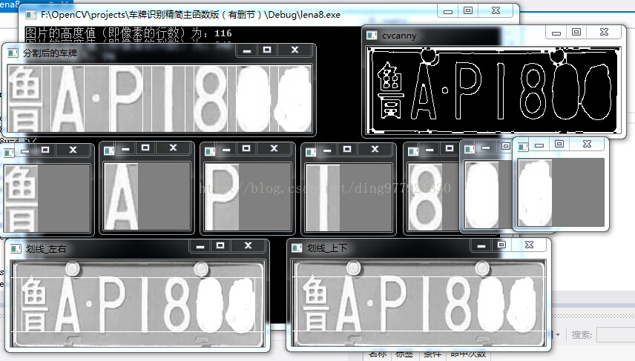Image resolution: width=635 pixels, height=361 pixels.
Task: Open the 分割后的车牌 window's system icon
Action: pos(13,53)
